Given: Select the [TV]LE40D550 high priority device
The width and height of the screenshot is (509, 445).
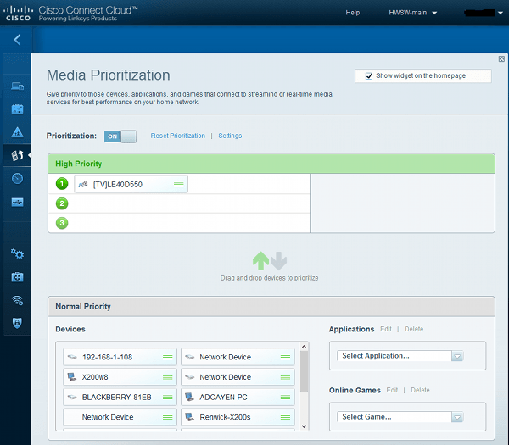Looking at the screenshot, I should tap(131, 184).
